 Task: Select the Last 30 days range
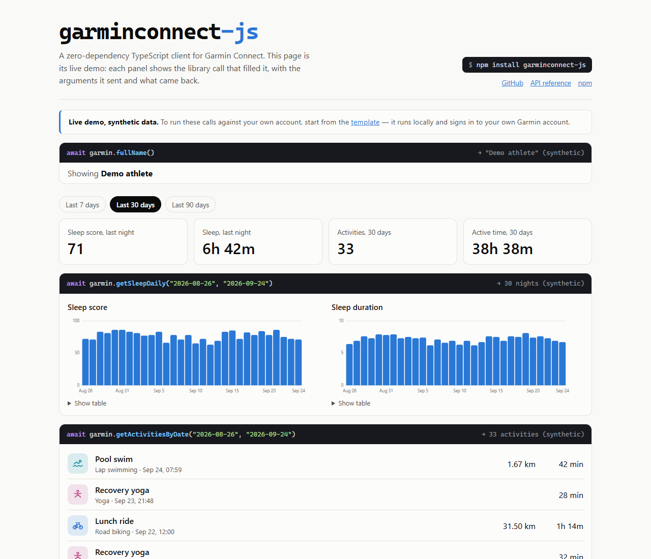click(135, 205)
